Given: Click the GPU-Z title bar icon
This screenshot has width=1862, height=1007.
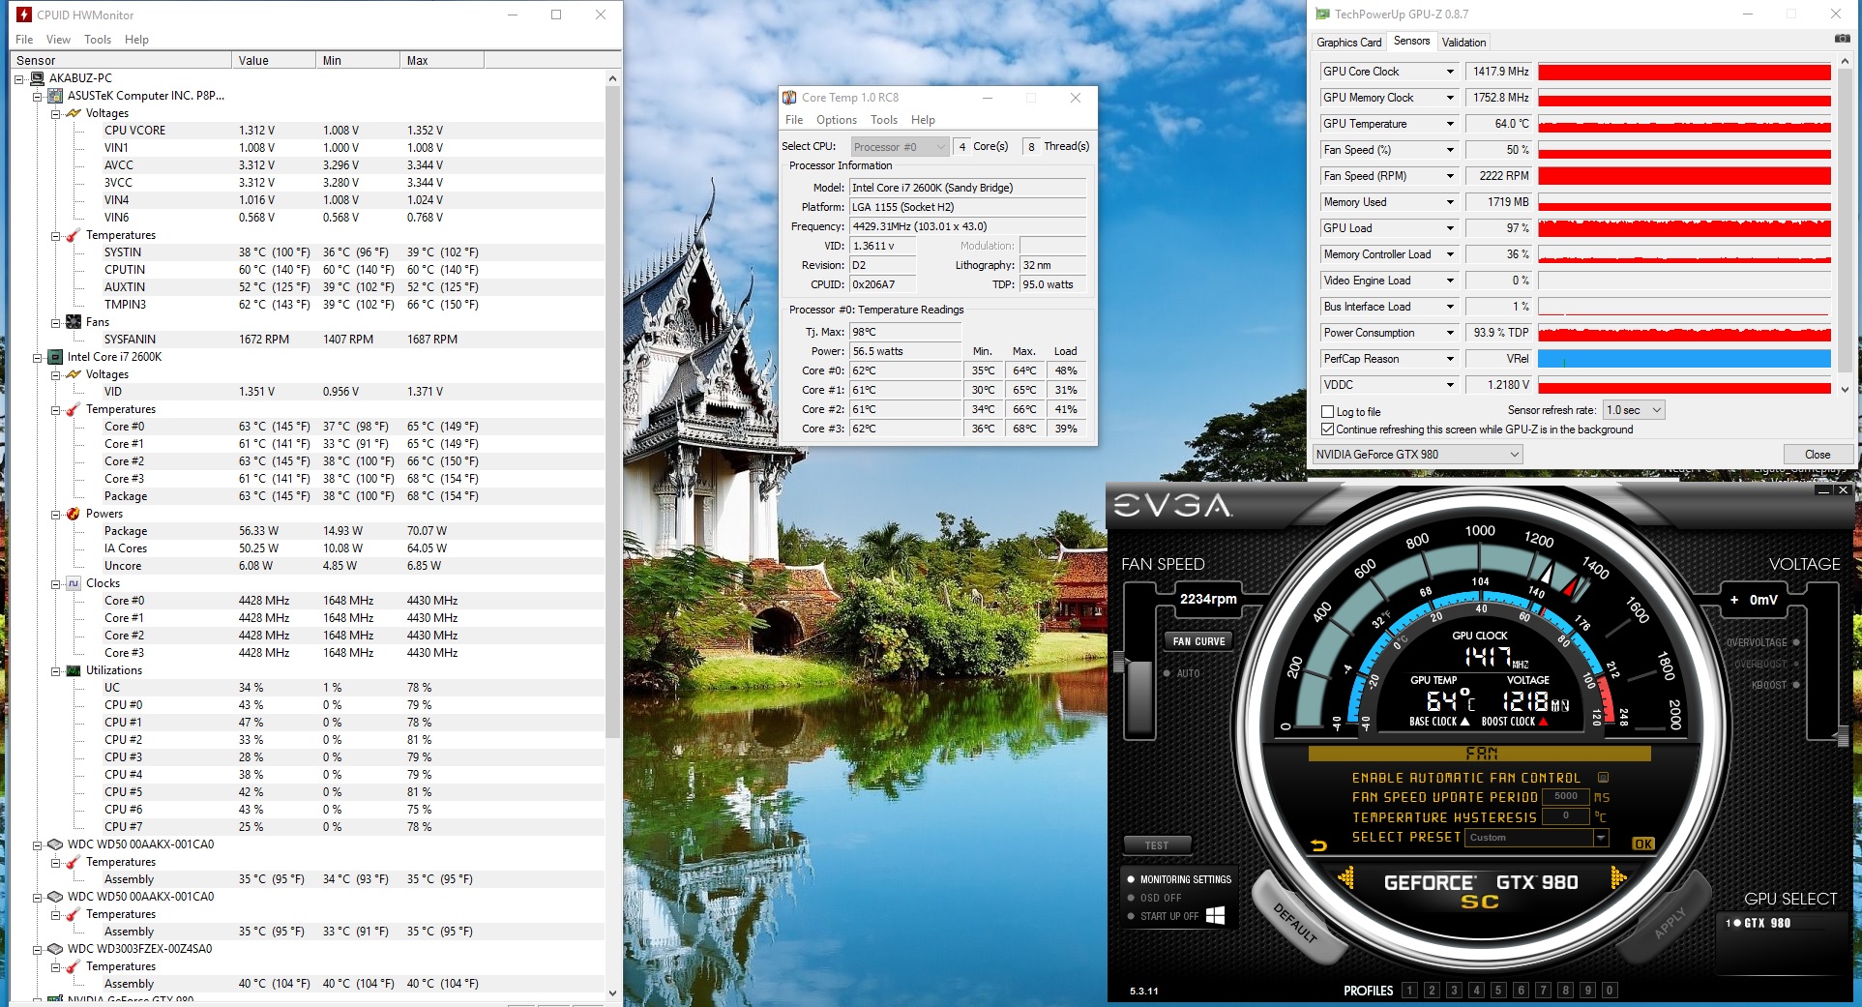Looking at the screenshot, I should click(1322, 15).
